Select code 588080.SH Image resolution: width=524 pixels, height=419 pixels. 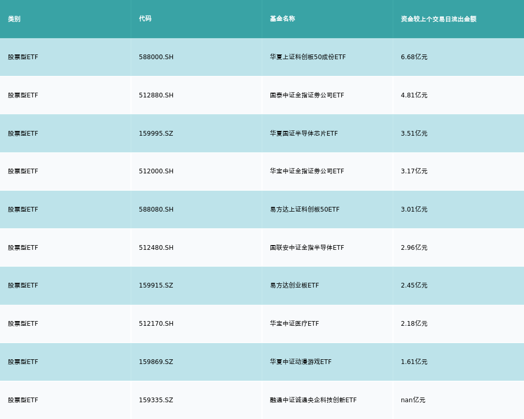[x=156, y=210]
